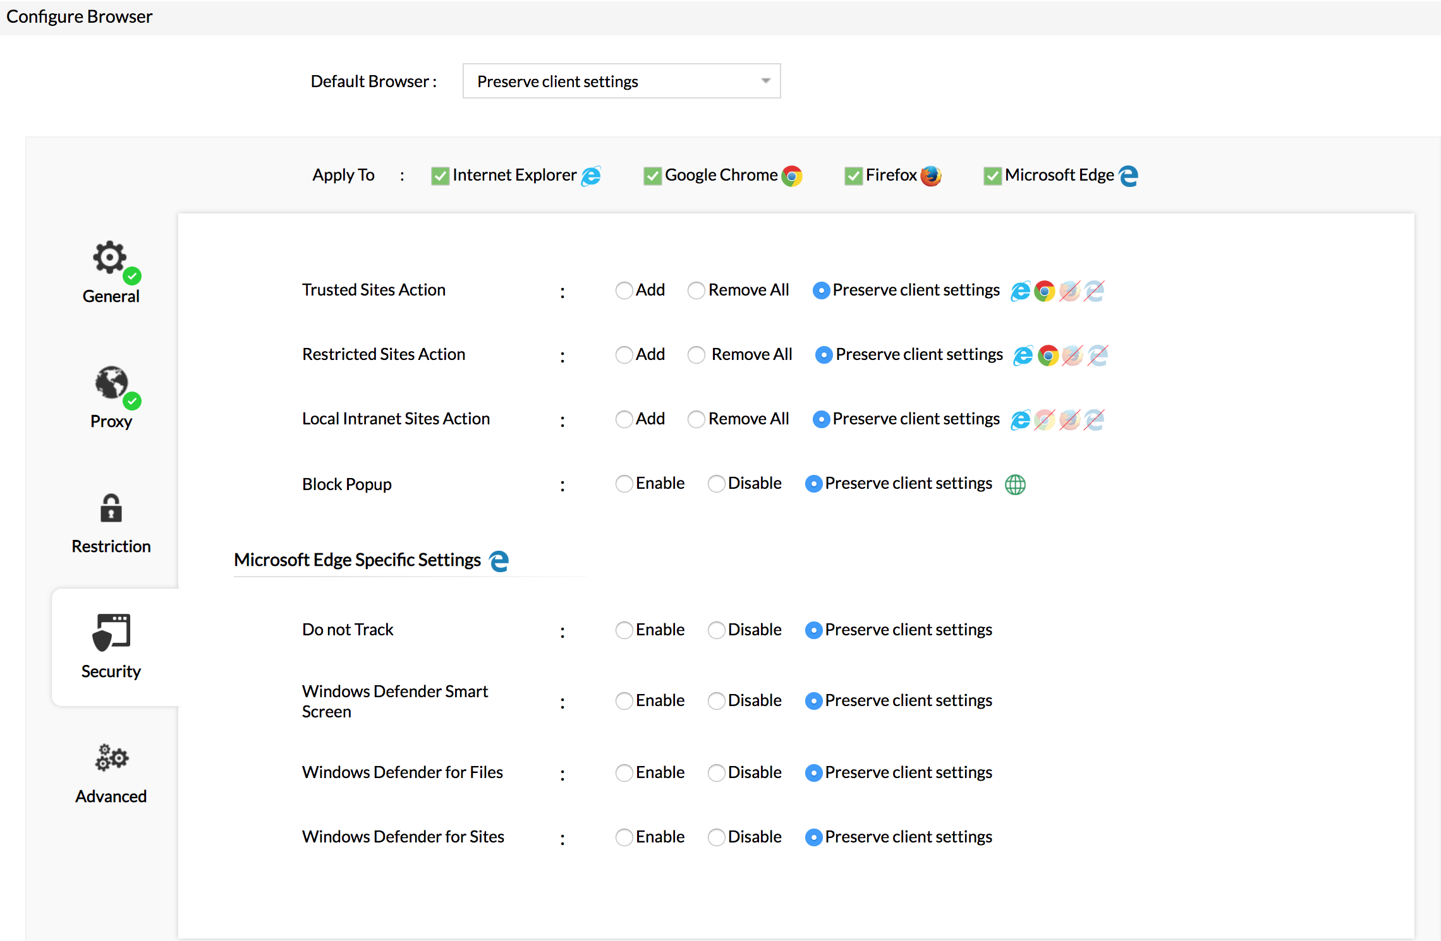
Task: Click Chrome icon in Trusted Sites row
Action: (1044, 291)
